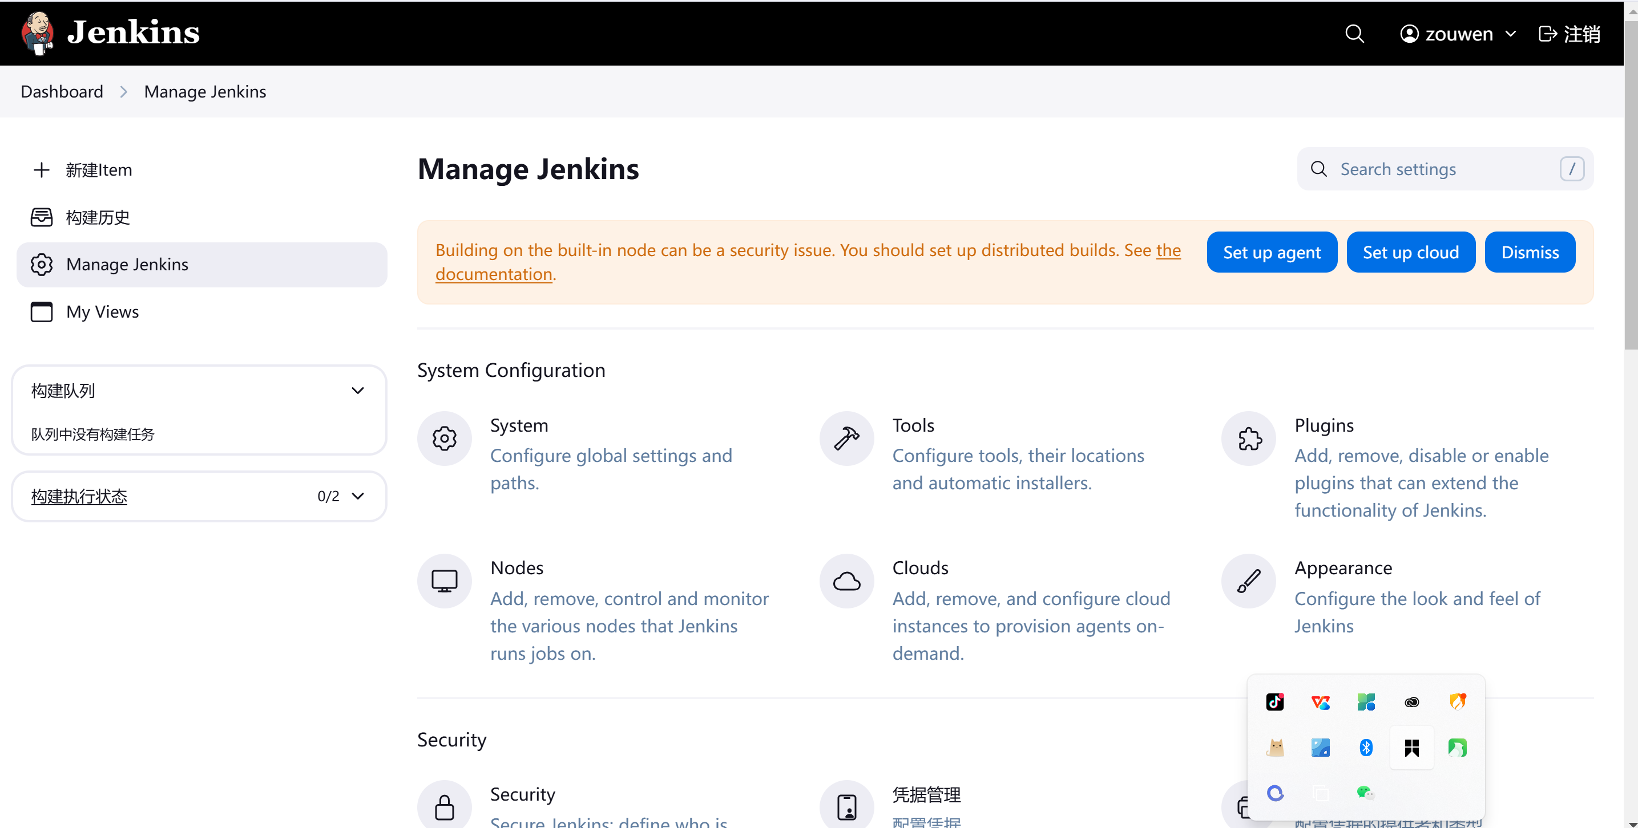Open the documentation link in warning
The height and width of the screenshot is (828, 1638).
(x=494, y=274)
